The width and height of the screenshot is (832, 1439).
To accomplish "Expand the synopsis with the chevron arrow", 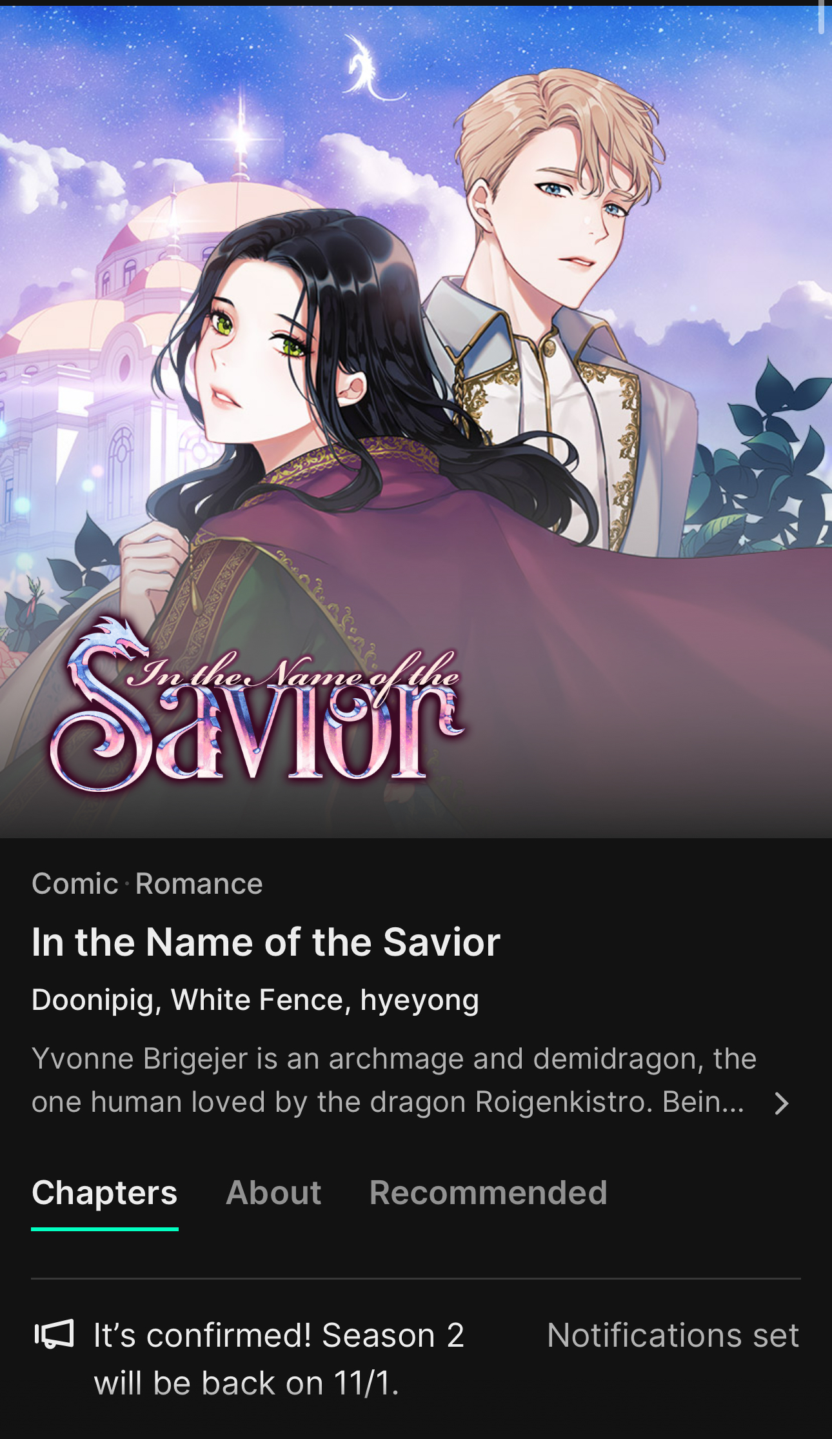I will 782,1103.
